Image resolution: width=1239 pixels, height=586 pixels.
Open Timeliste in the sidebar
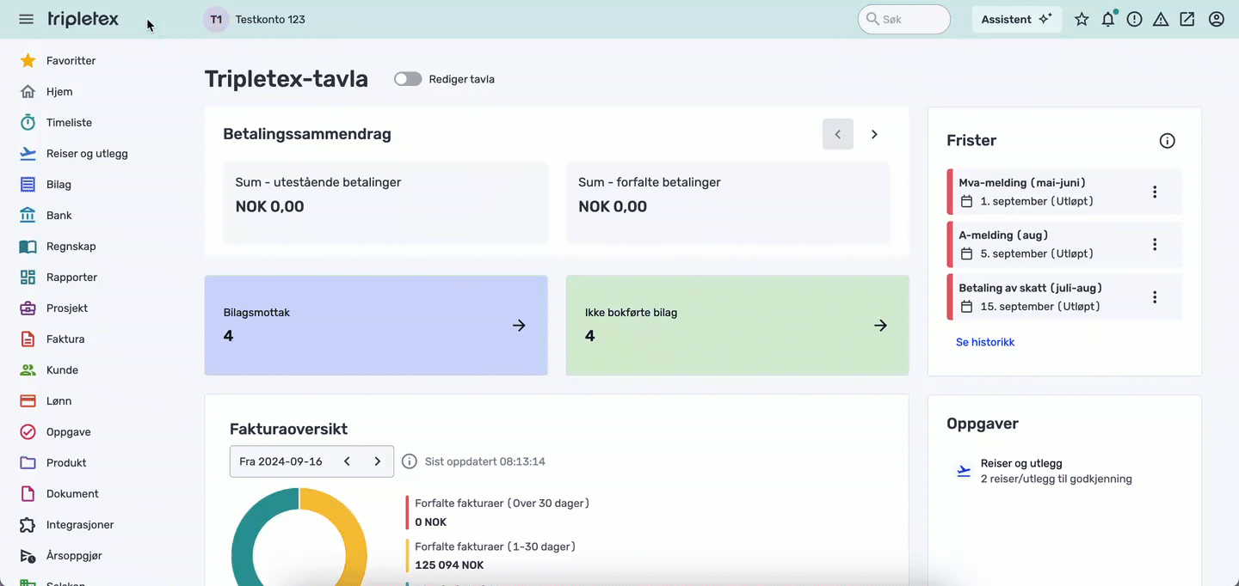pos(69,123)
